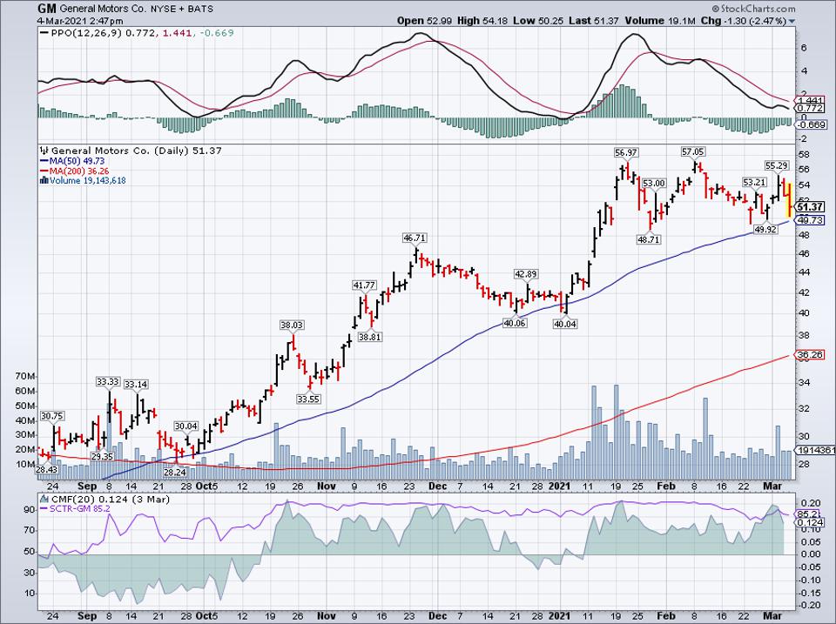This screenshot has width=836, height=624.
Task: Click the candlestick icon beside General Motors Co. (Daily)
Action: [x=42, y=151]
